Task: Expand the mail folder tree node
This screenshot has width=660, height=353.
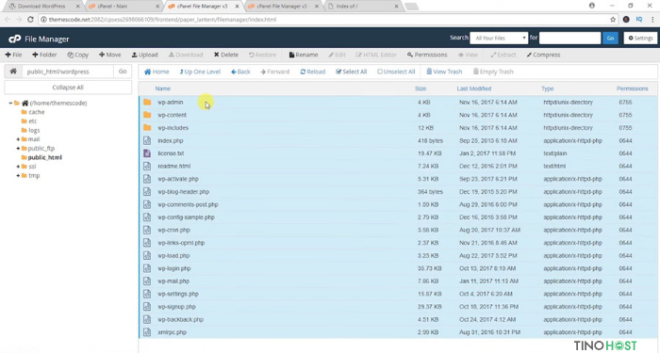Action: pyautogui.click(x=18, y=139)
